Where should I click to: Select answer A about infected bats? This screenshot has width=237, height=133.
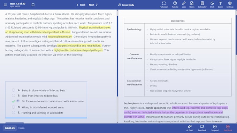[14, 90]
